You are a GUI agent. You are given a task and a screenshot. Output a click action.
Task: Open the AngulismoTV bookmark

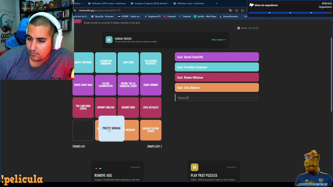point(152,16)
